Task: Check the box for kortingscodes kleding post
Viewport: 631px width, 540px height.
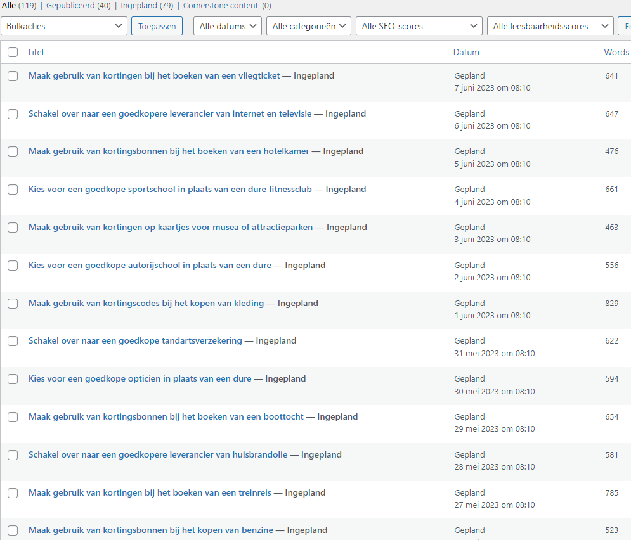Action: (x=13, y=303)
